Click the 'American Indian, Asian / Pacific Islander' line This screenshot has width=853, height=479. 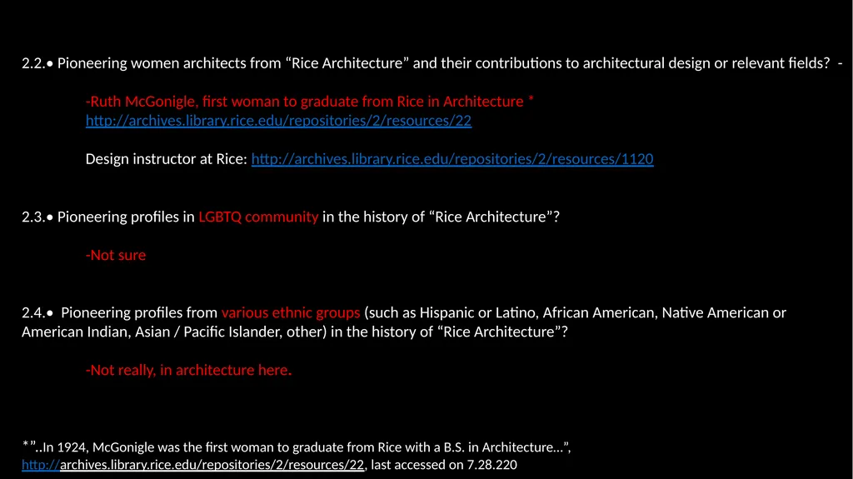tap(295, 332)
